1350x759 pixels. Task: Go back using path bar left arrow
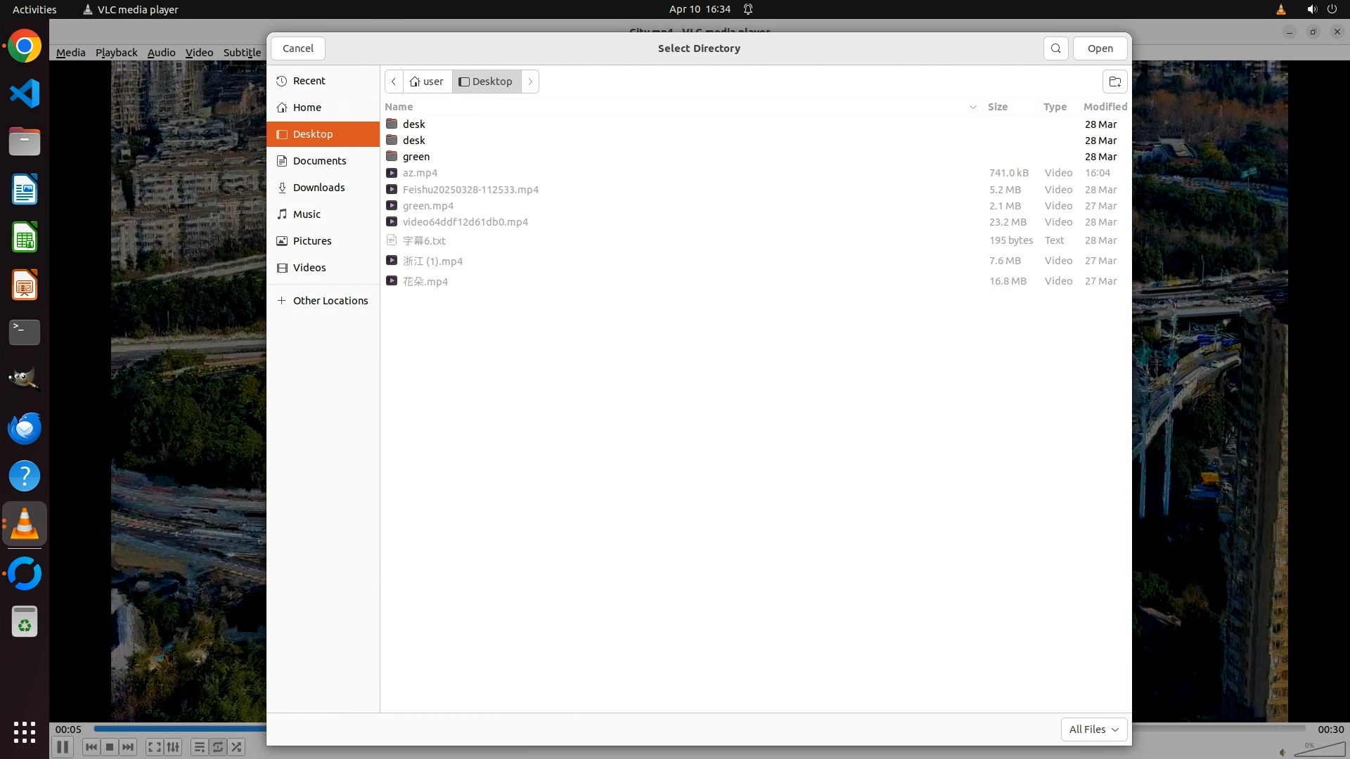coord(394,82)
